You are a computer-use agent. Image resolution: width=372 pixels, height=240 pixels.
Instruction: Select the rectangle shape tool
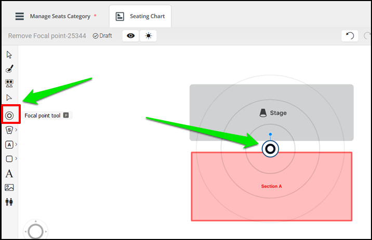pyautogui.click(x=9, y=159)
